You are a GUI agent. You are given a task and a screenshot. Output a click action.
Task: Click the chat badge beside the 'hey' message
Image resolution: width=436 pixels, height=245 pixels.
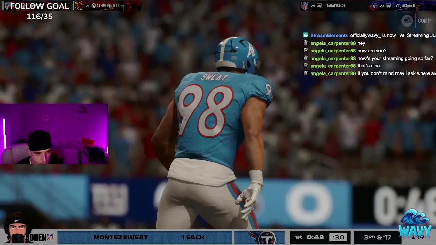pyautogui.click(x=306, y=43)
